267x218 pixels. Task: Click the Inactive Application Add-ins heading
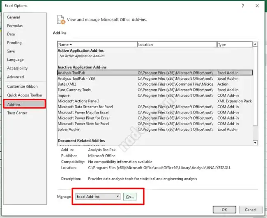tap(82, 67)
